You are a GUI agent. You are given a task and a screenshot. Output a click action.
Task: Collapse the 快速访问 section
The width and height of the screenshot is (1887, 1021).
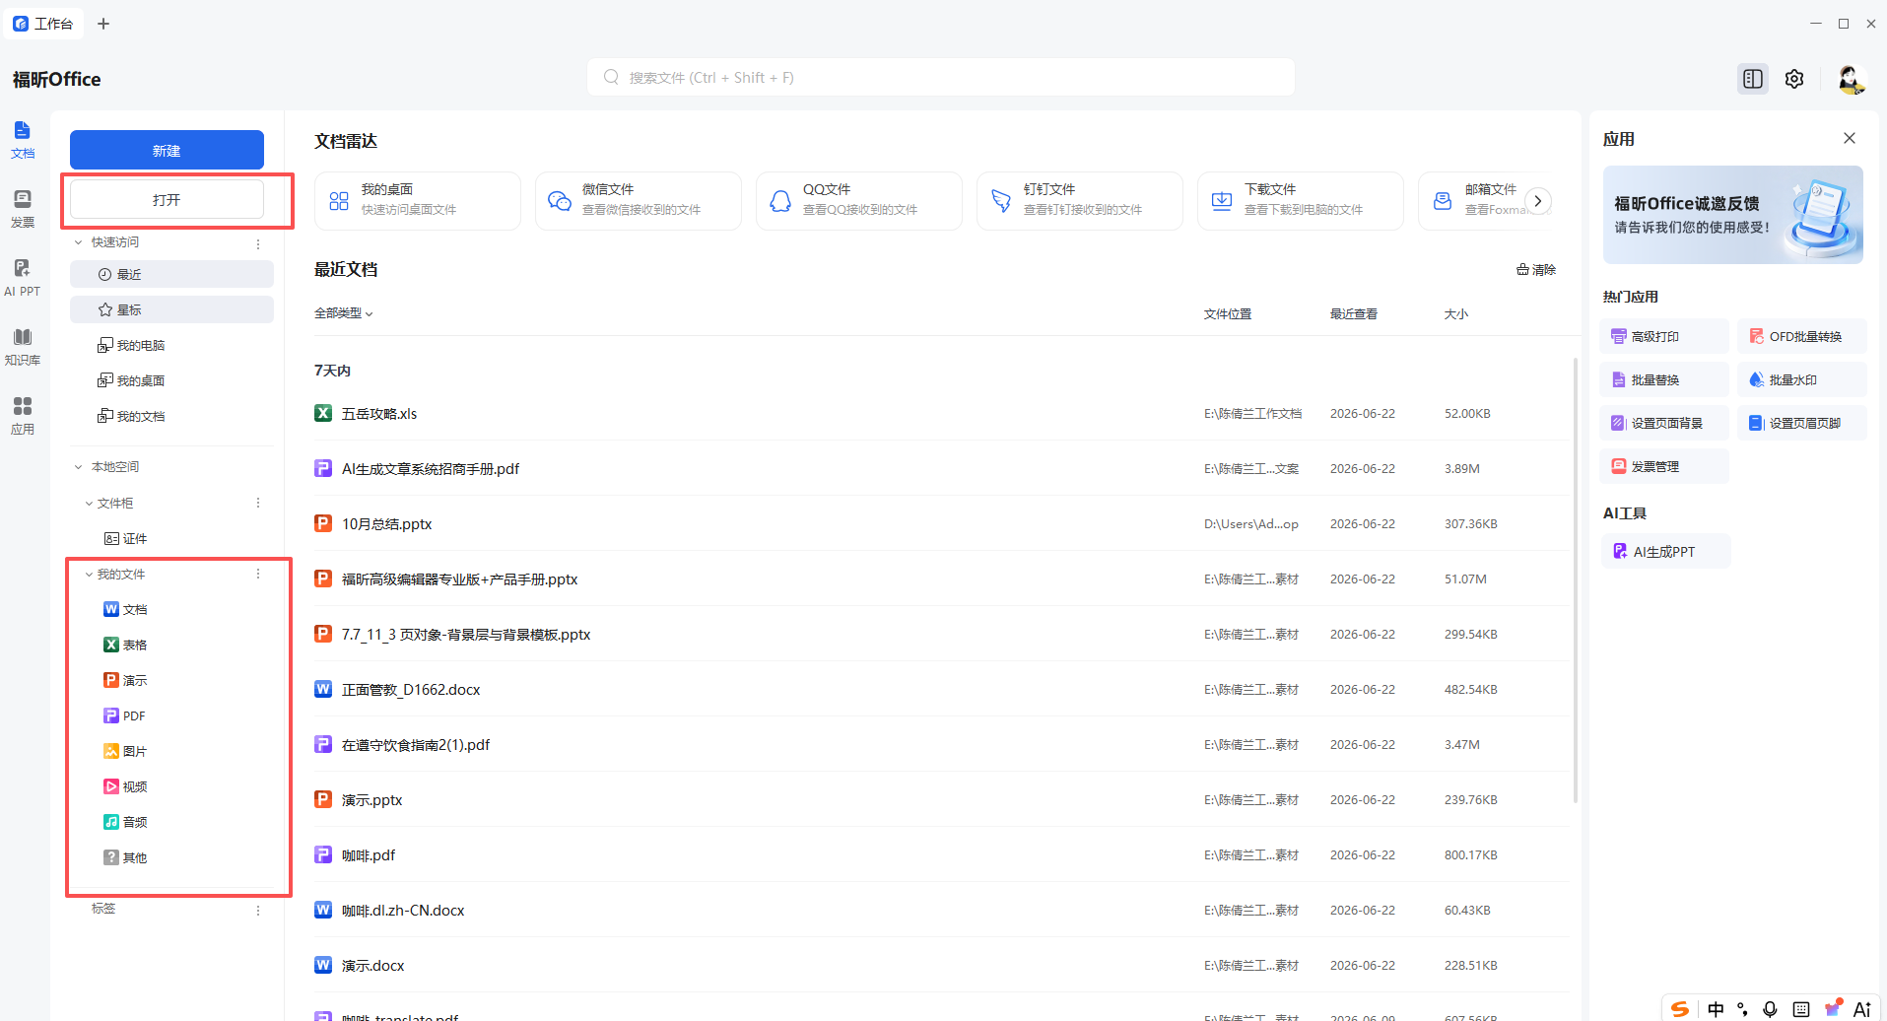tap(79, 242)
